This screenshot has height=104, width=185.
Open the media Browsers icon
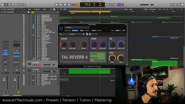coord(182,5)
